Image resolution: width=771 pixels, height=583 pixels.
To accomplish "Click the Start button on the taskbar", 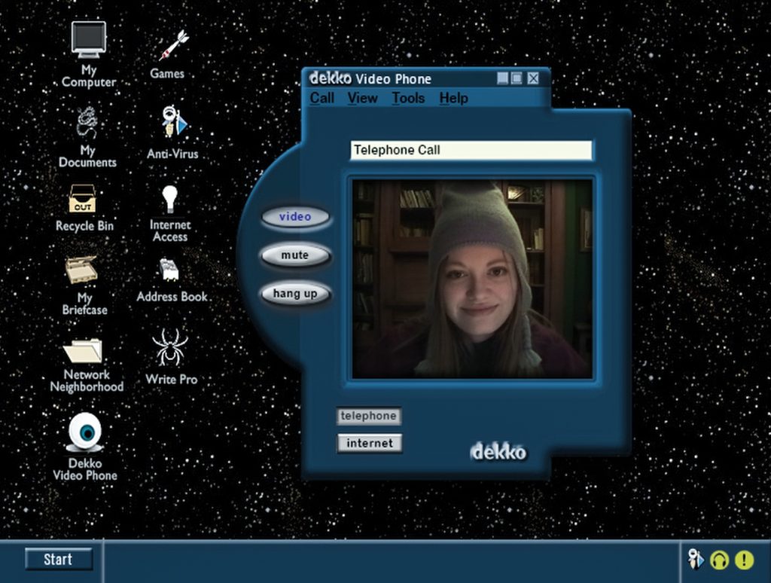I will pos(59,560).
